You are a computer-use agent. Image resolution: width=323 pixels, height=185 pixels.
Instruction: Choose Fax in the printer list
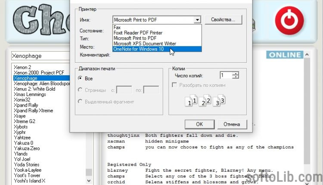(x=157, y=28)
